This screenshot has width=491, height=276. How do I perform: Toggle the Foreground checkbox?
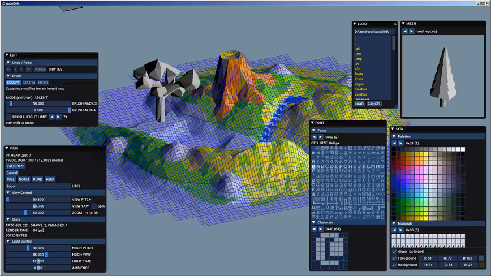point(394,258)
